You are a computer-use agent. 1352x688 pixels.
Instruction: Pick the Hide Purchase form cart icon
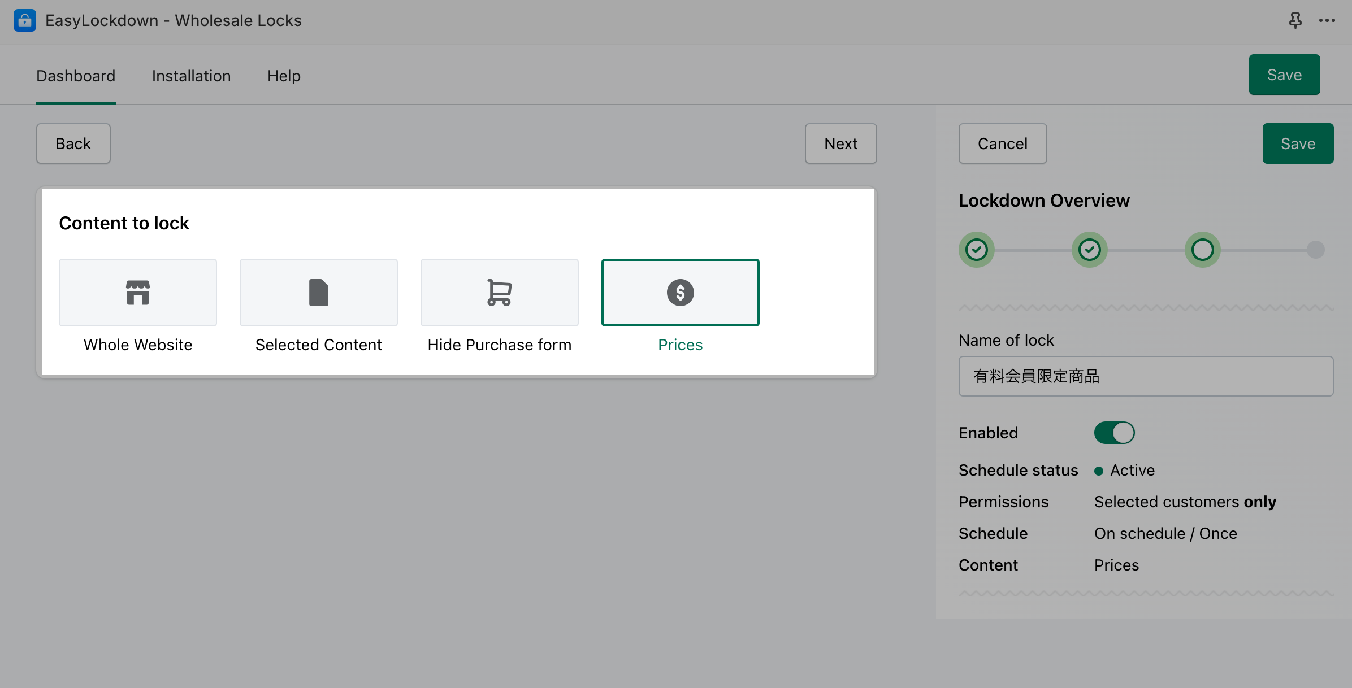click(500, 293)
